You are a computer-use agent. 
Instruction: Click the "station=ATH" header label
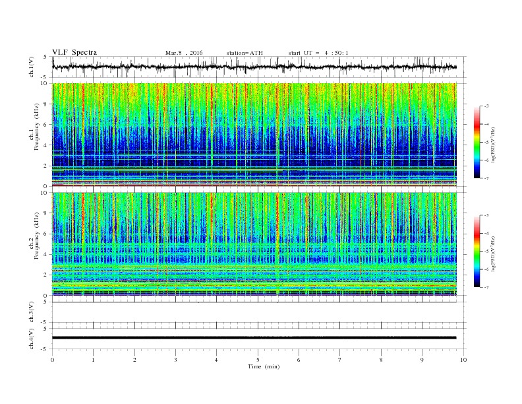pos(245,53)
